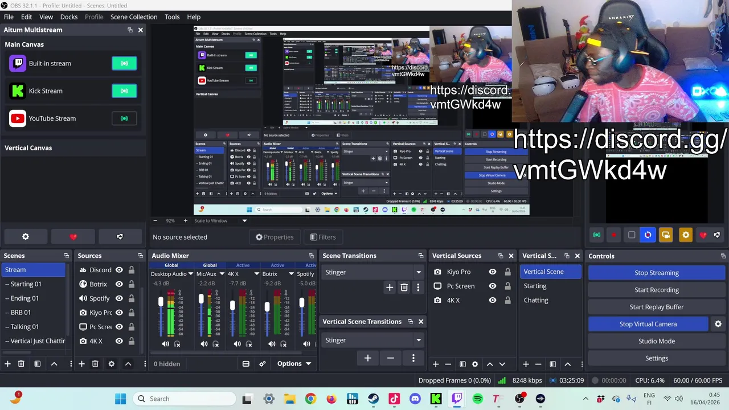Add vertical source with plus icon
The image size is (729, 410).
click(436, 364)
